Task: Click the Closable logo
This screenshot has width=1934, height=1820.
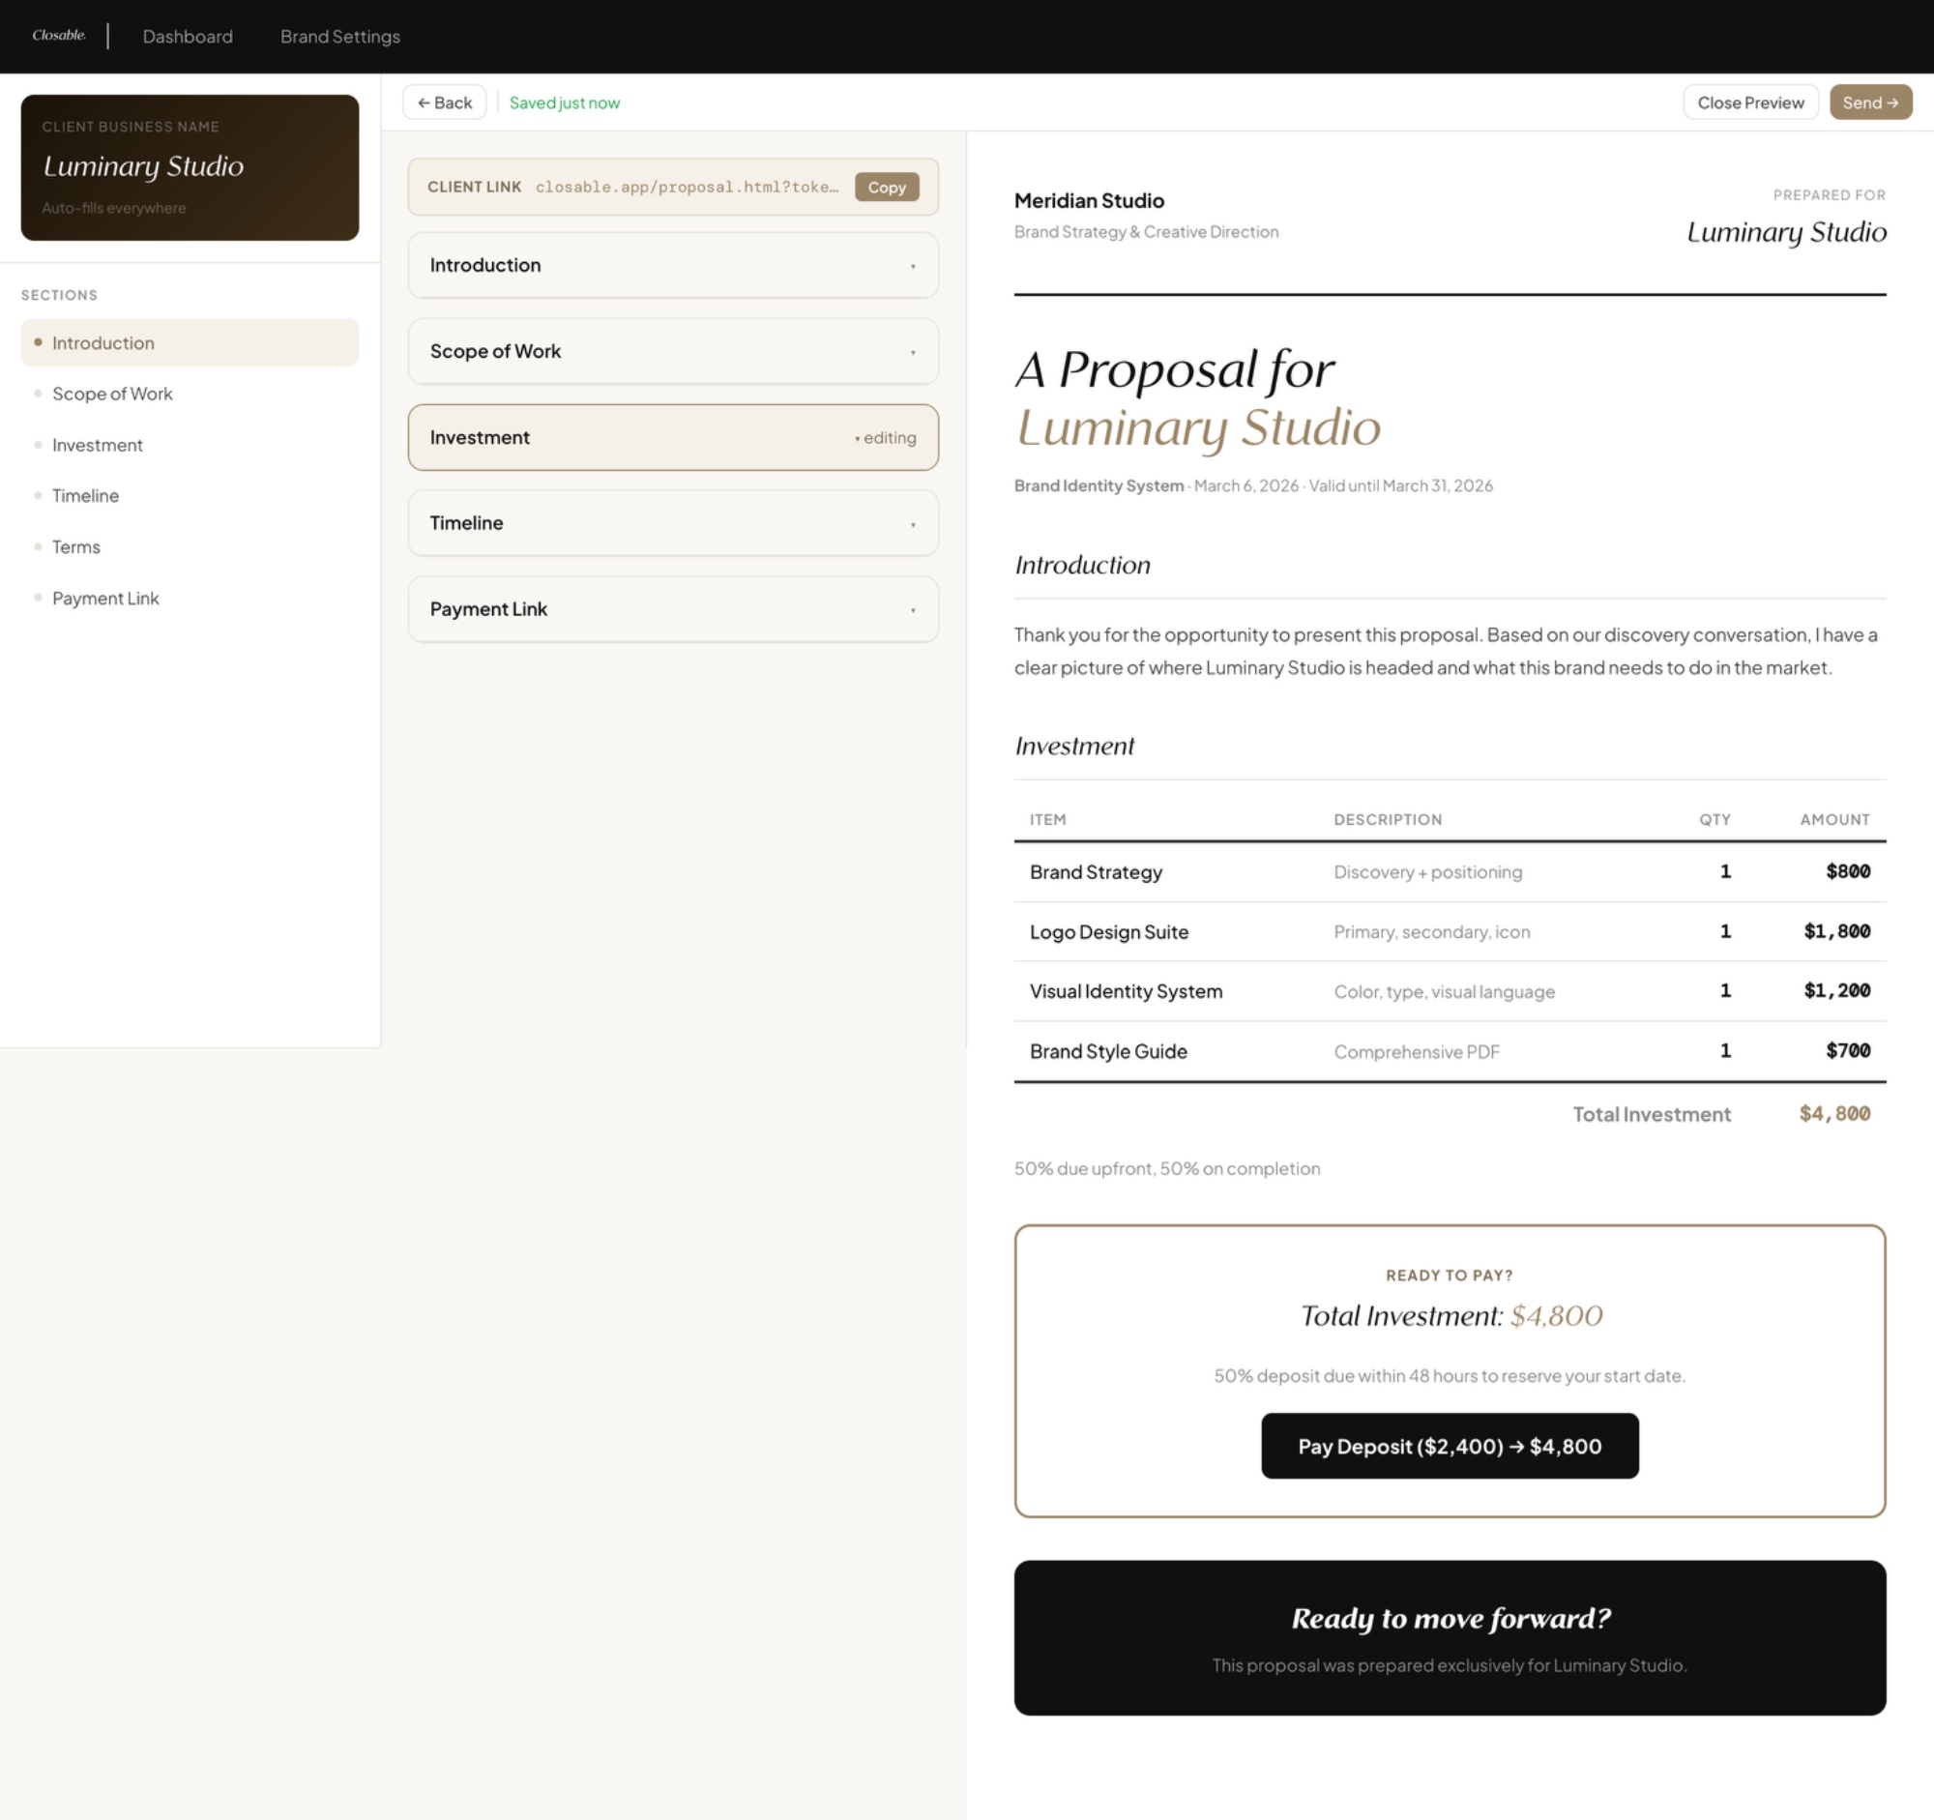Action: click(x=58, y=36)
